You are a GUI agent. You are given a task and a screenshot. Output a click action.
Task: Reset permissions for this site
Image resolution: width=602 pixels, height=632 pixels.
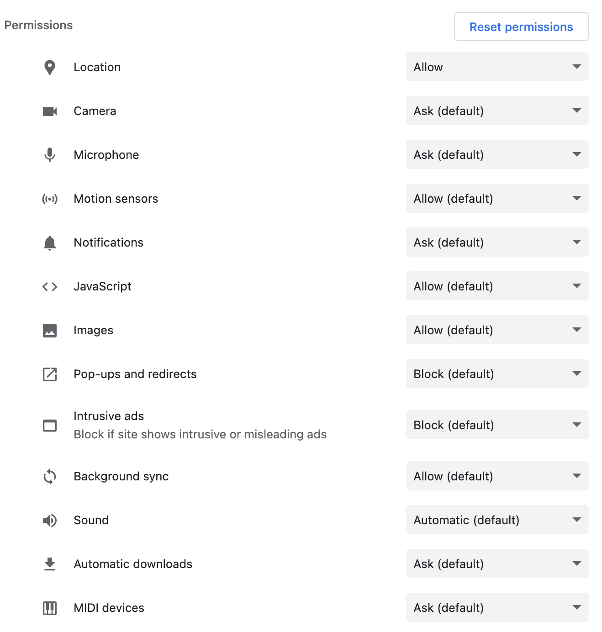(521, 26)
